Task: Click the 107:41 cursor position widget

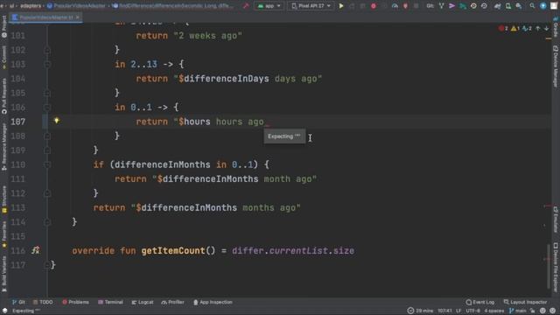Action: pos(444,311)
